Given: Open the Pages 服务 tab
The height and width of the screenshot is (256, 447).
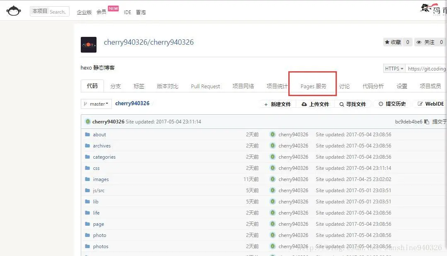Looking at the screenshot, I should point(313,86).
